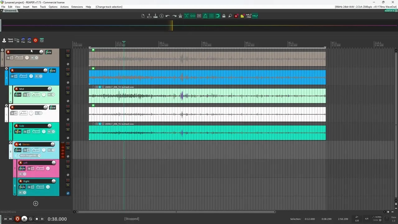
Task: Toggle phase invert on the Right track
Action: pos(68,193)
